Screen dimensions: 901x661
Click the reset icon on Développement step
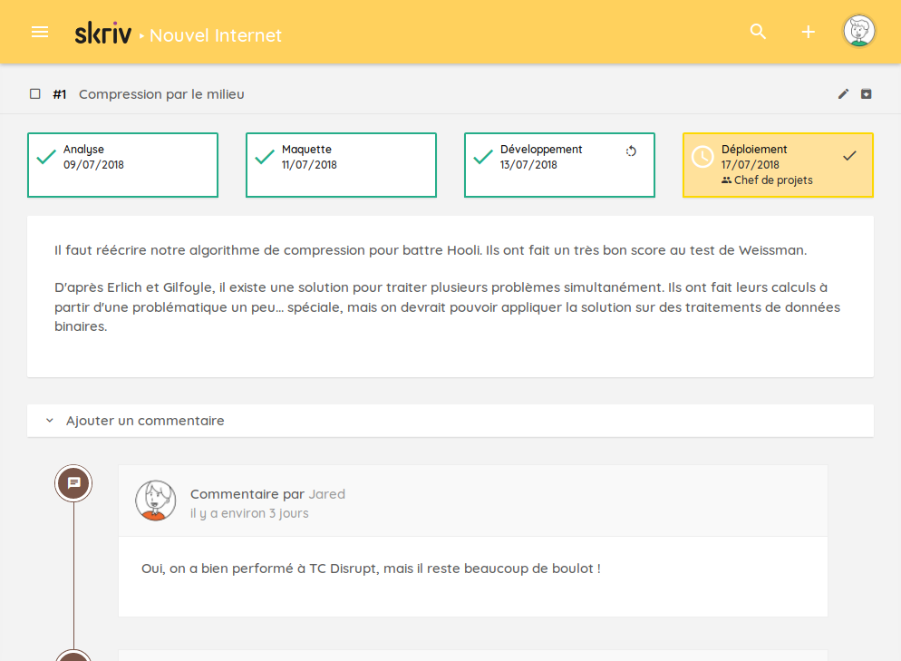(x=632, y=151)
